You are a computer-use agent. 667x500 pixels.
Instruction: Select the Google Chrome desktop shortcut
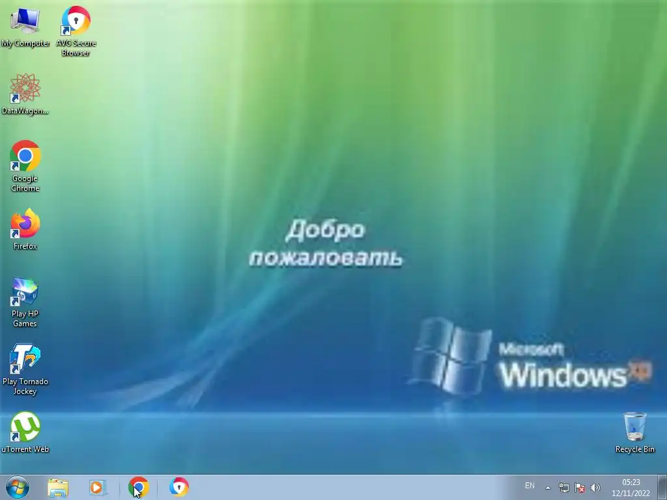pyautogui.click(x=25, y=166)
